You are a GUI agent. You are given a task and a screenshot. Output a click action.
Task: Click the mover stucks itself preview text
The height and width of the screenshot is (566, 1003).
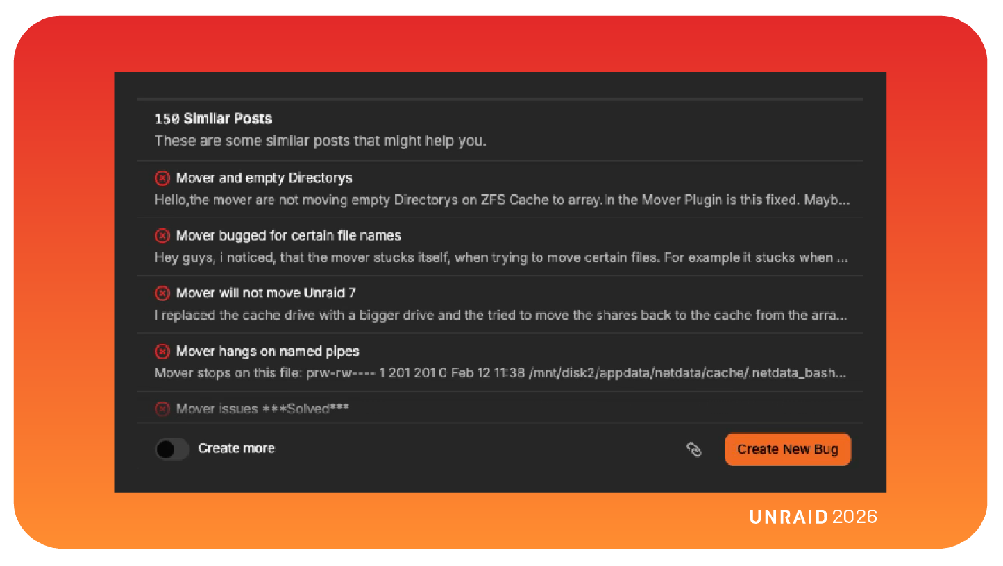tap(500, 258)
